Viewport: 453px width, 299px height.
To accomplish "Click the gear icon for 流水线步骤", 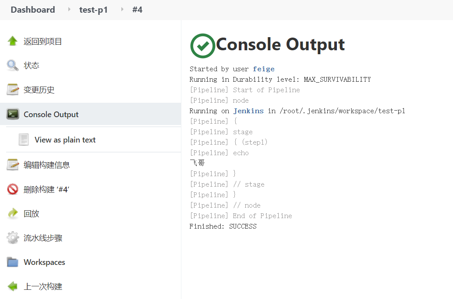I will click(13, 238).
